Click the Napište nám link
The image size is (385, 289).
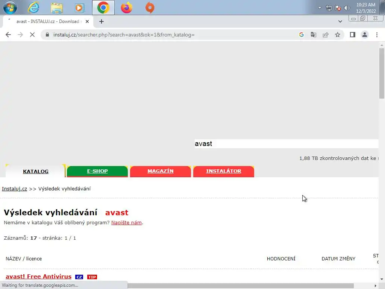126,222
